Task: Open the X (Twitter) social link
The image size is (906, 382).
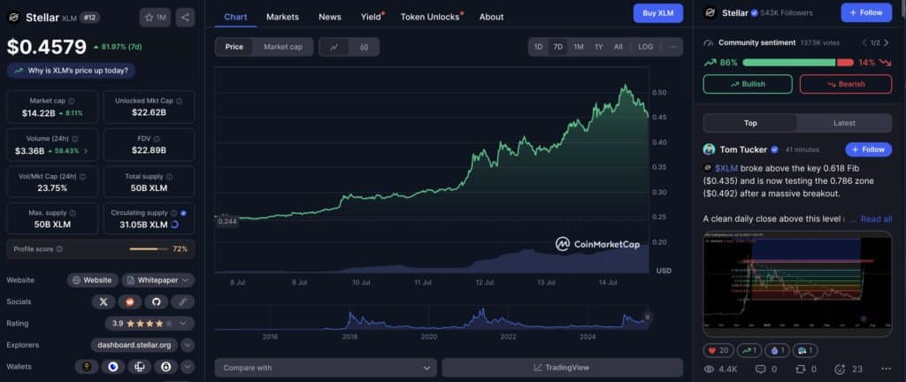Action: pos(104,302)
